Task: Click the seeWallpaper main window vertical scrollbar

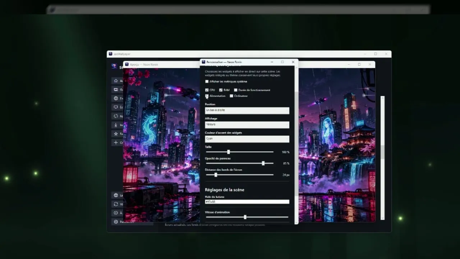Action: [x=382, y=158]
